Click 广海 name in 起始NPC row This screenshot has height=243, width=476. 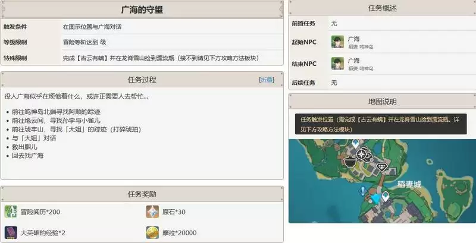(x=353, y=39)
